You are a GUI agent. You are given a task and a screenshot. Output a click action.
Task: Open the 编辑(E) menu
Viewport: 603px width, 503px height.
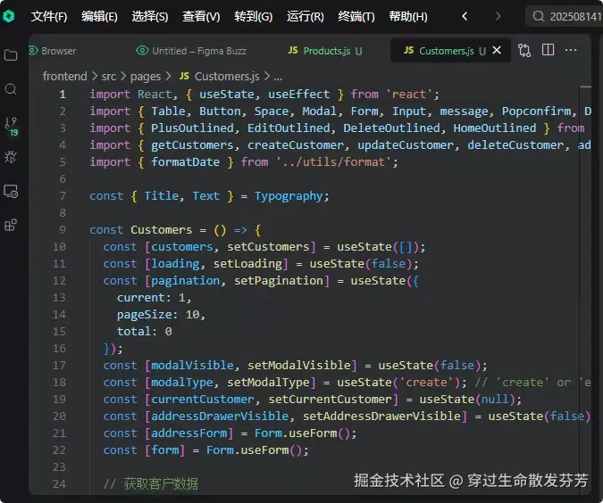tap(99, 17)
